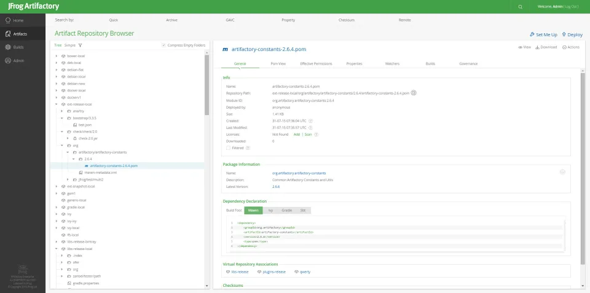Open the Admin user icon in sidebar
This screenshot has height=293, width=590.
click(x=8, y=61)
